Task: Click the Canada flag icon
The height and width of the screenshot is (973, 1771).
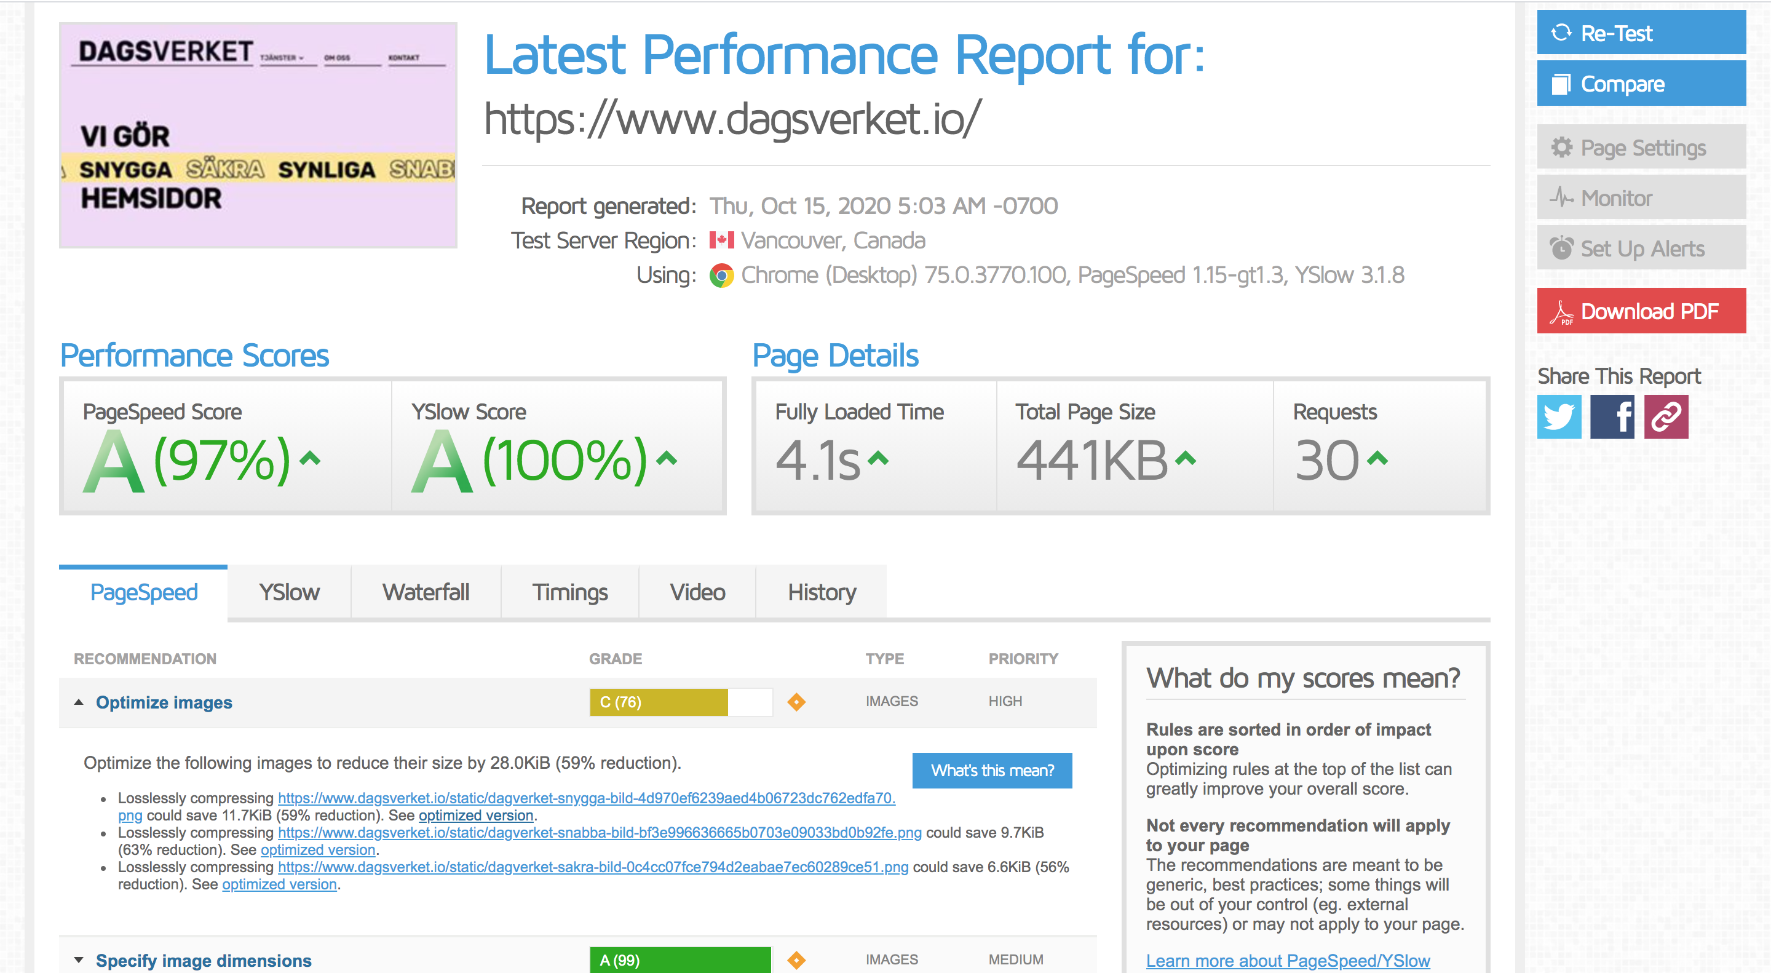Action: (721, 240)
